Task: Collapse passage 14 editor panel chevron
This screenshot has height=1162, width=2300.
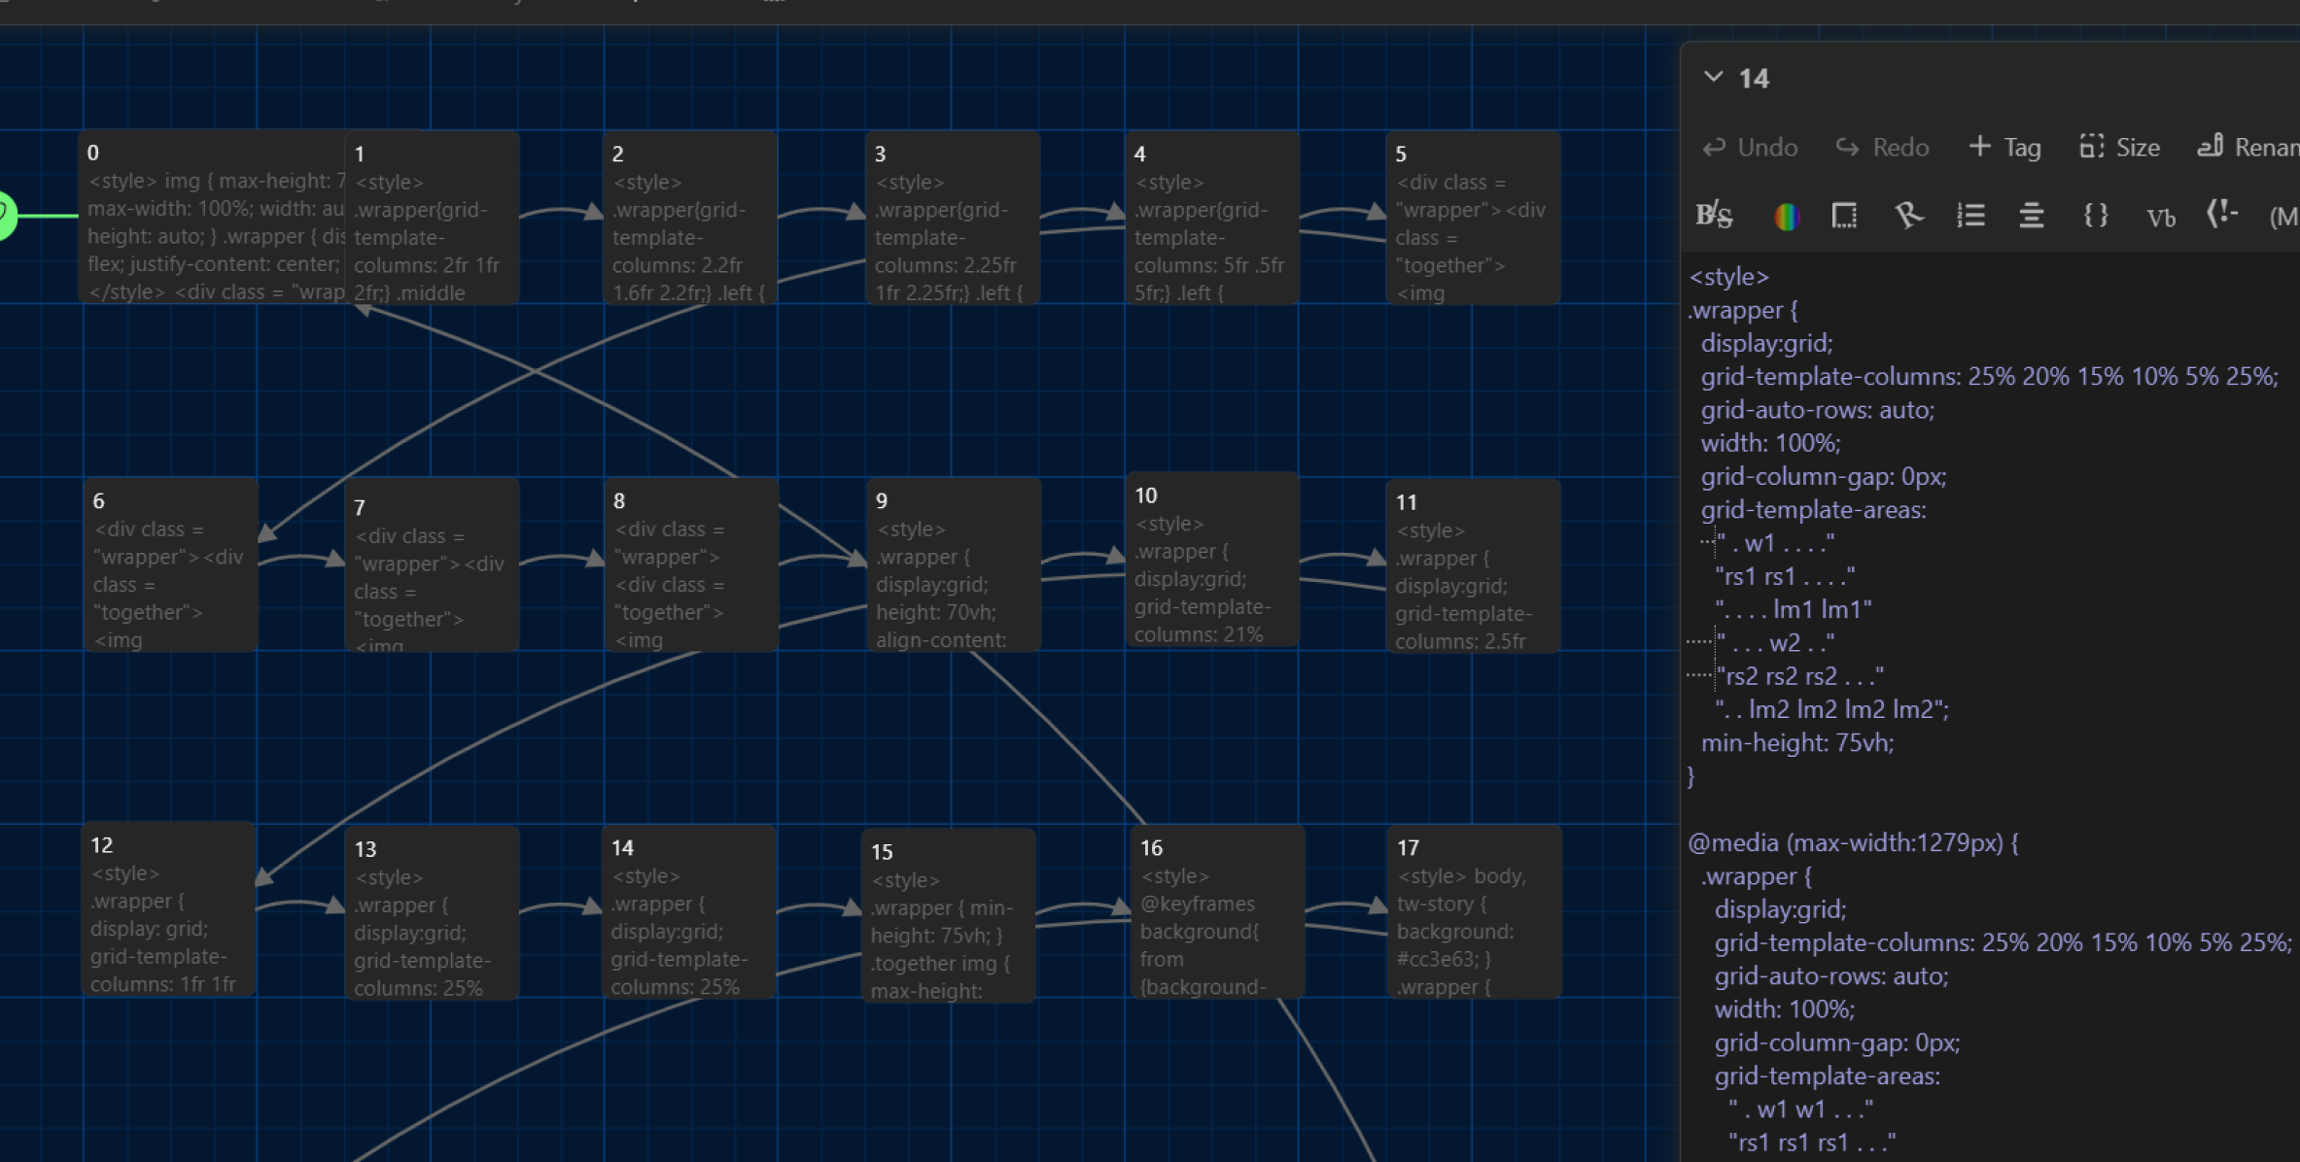Action: pyautogui.click(x=1714, y=77)
